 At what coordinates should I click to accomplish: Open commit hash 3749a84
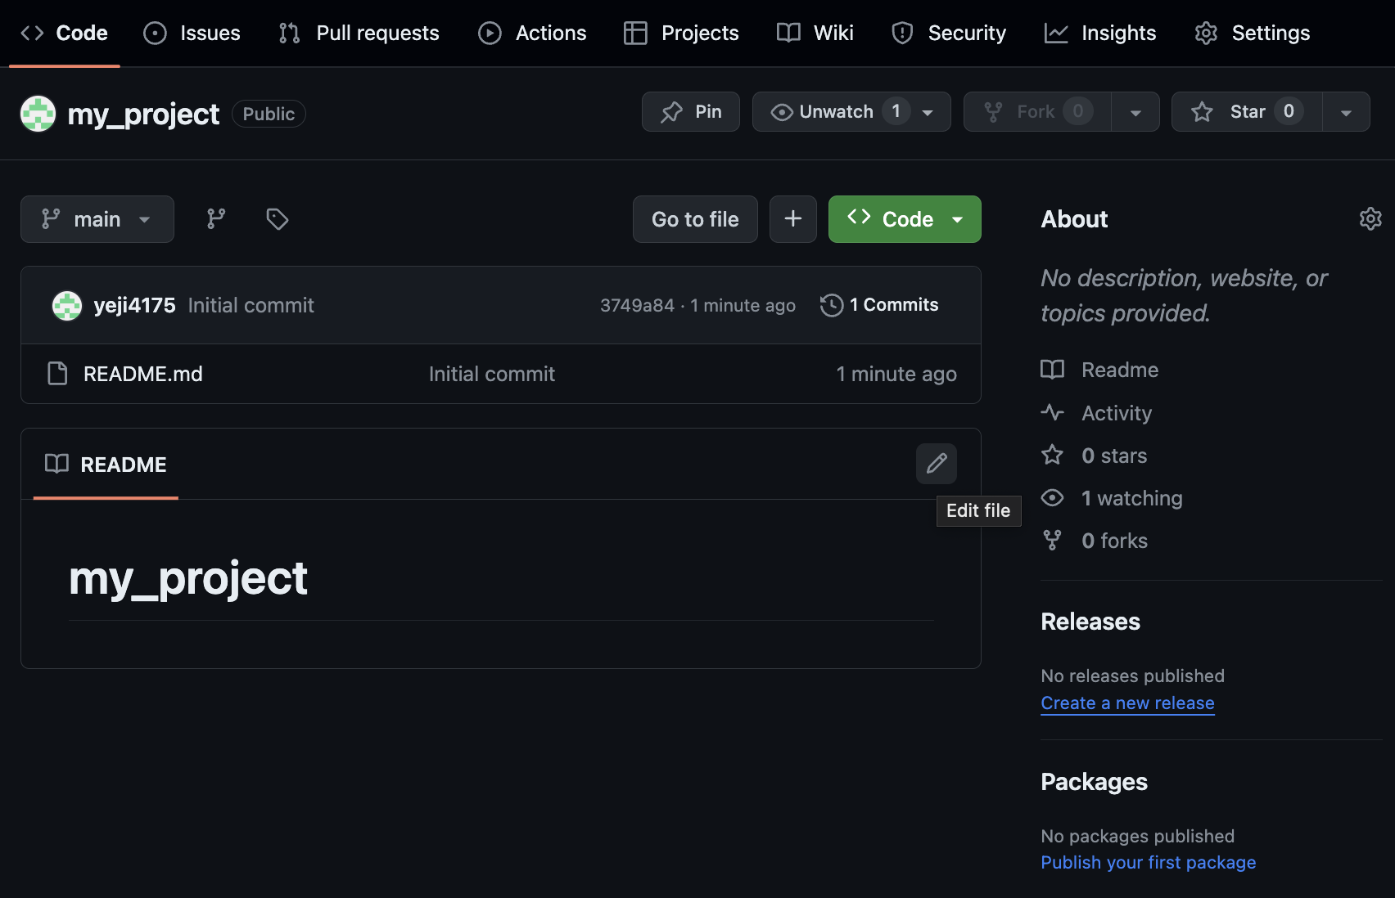point(637,305)
